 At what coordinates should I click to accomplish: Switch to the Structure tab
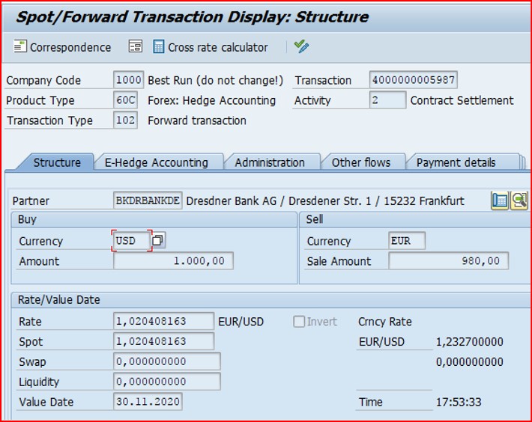click(x=57, y=162)
